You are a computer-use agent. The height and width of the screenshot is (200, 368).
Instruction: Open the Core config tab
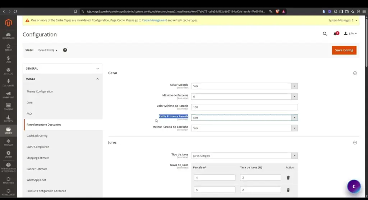pyautogui.click(x=29, y=102)
